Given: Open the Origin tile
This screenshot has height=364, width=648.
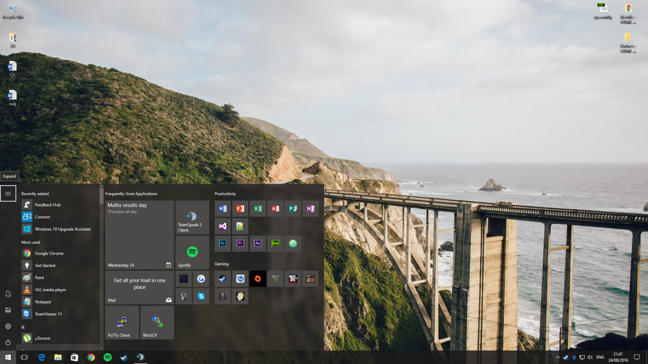Looking at the screenshot, I should 258,279.
